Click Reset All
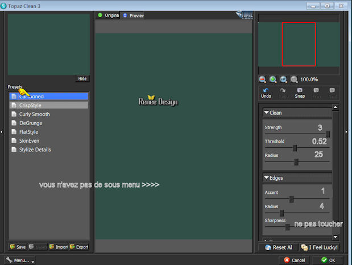Image resolution: width=352 pixels, height=265 pixels. (279, 247)
